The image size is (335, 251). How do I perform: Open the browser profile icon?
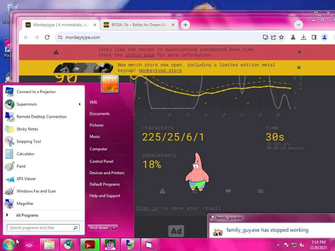(324, 37)
